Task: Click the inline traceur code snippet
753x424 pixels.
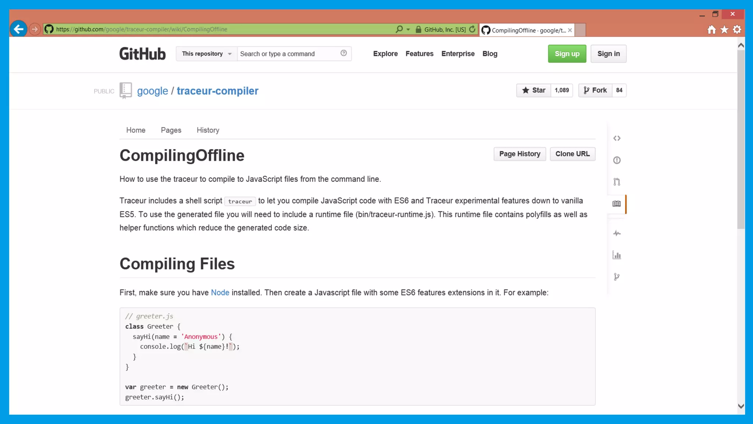Action: pyautogui.click(x=240, y=201)
